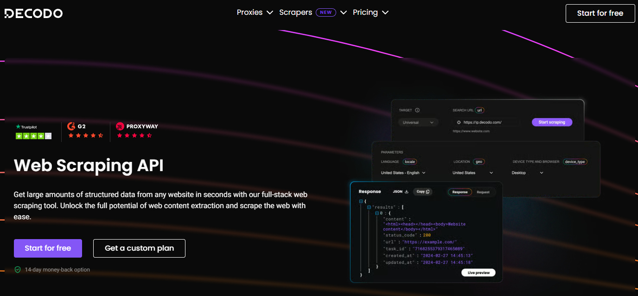Click the Proxyway logo
Viewport: 638px width, 296px height.
pos(137,126)
